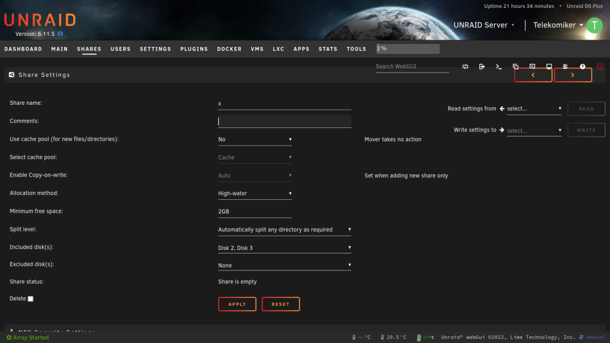610x343 pixels.
Task: Click left arrow next to Read settings
Action: pyautogui.click(x=502, y=109)
